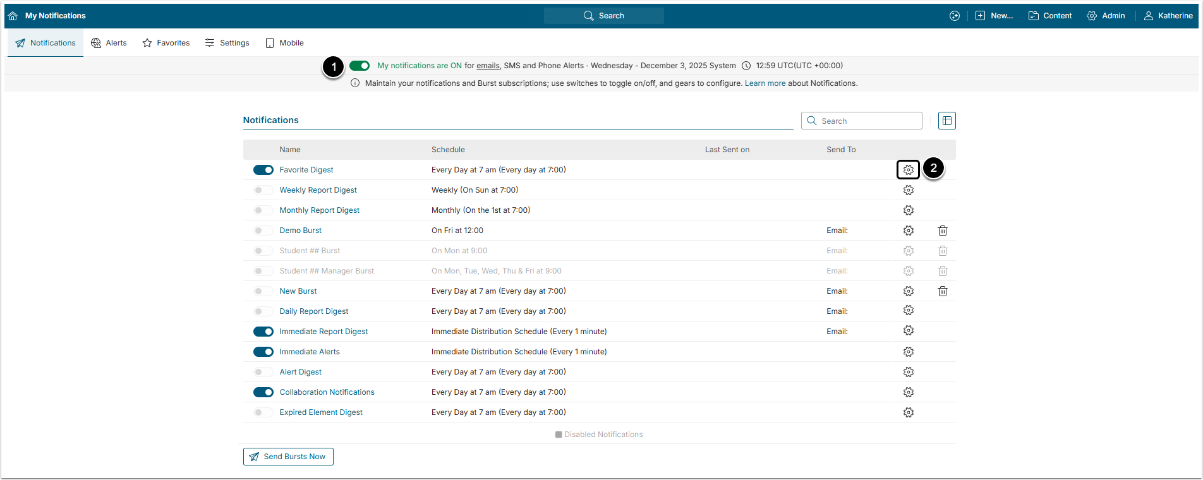The width and height of the screenshot is (1203, 480).
Task: Open the New... menu
Action: (994, 16)
